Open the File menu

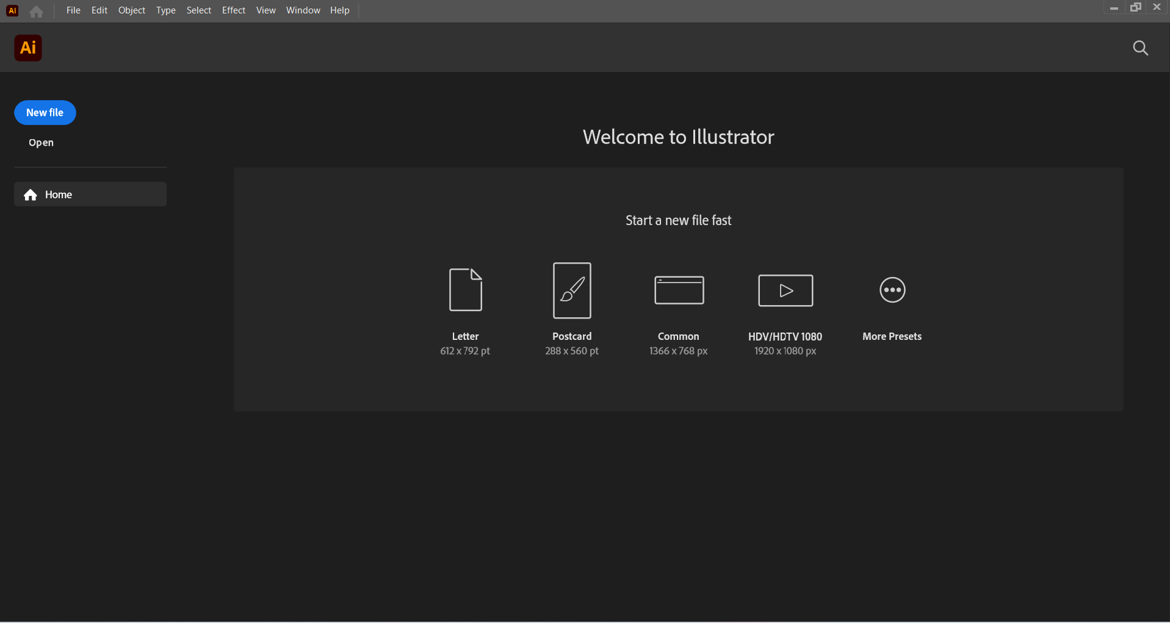click(73, 10)
